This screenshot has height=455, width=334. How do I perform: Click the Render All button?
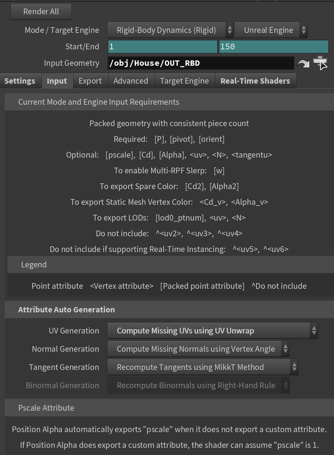41,11
